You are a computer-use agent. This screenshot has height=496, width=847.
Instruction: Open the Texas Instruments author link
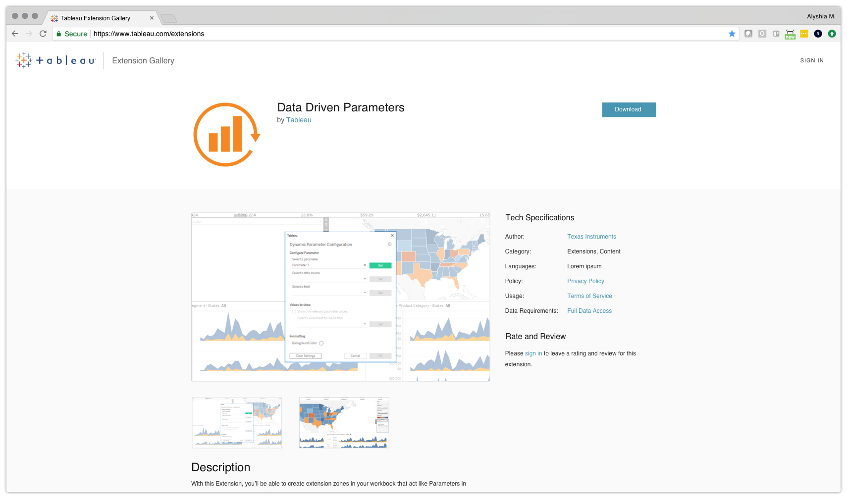[591, 237]
